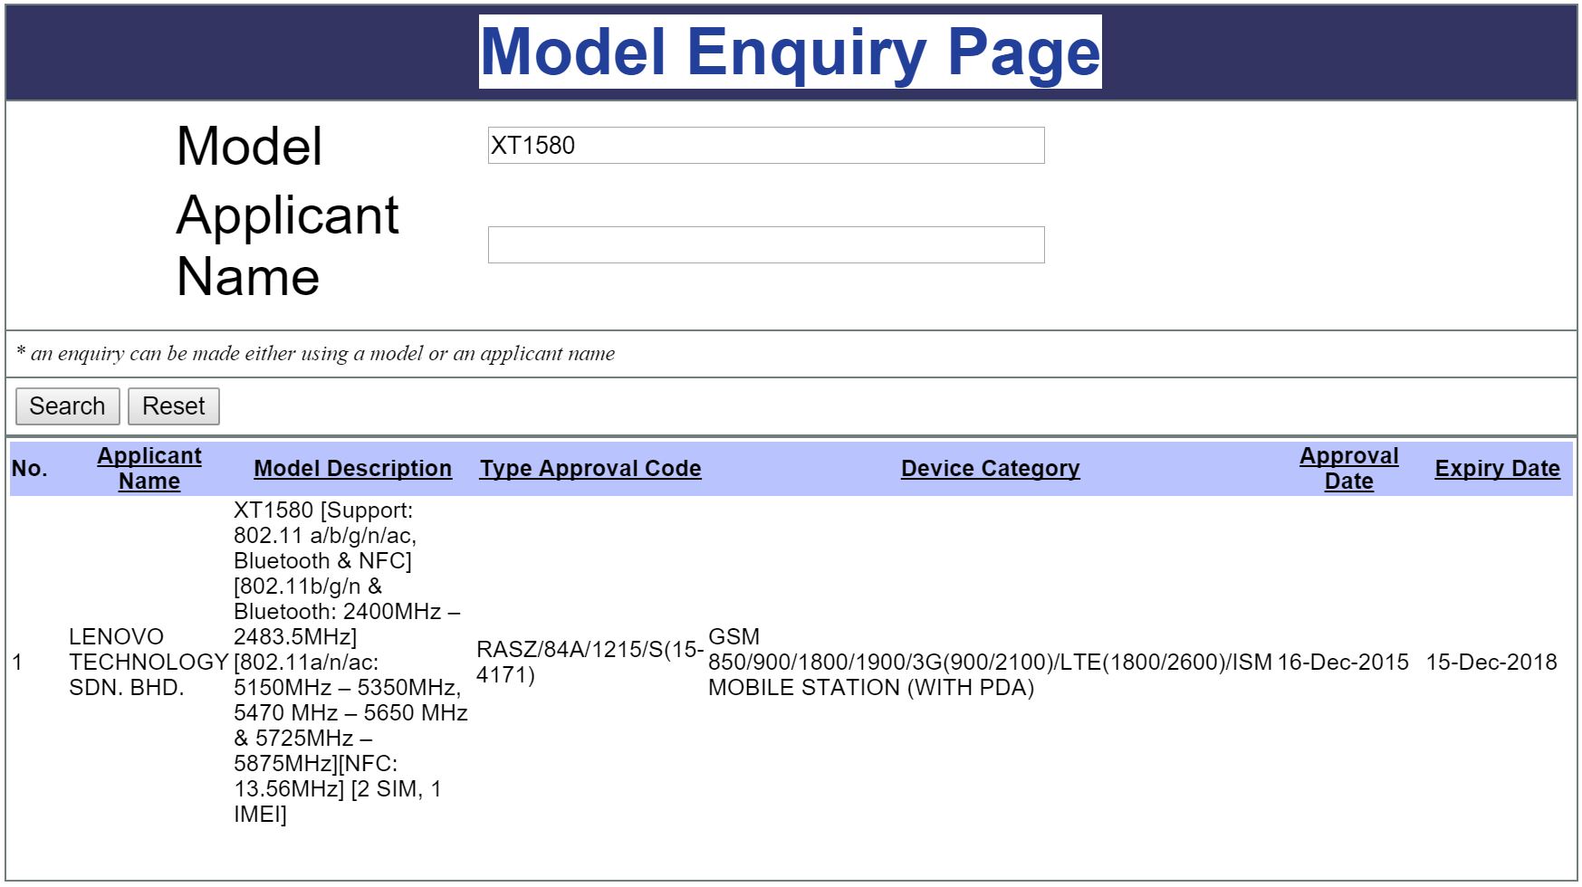Viewport: 1582px width, 887px height.
Task: Focus the empty Applicant Name input field
Action: tap(766, 245)
